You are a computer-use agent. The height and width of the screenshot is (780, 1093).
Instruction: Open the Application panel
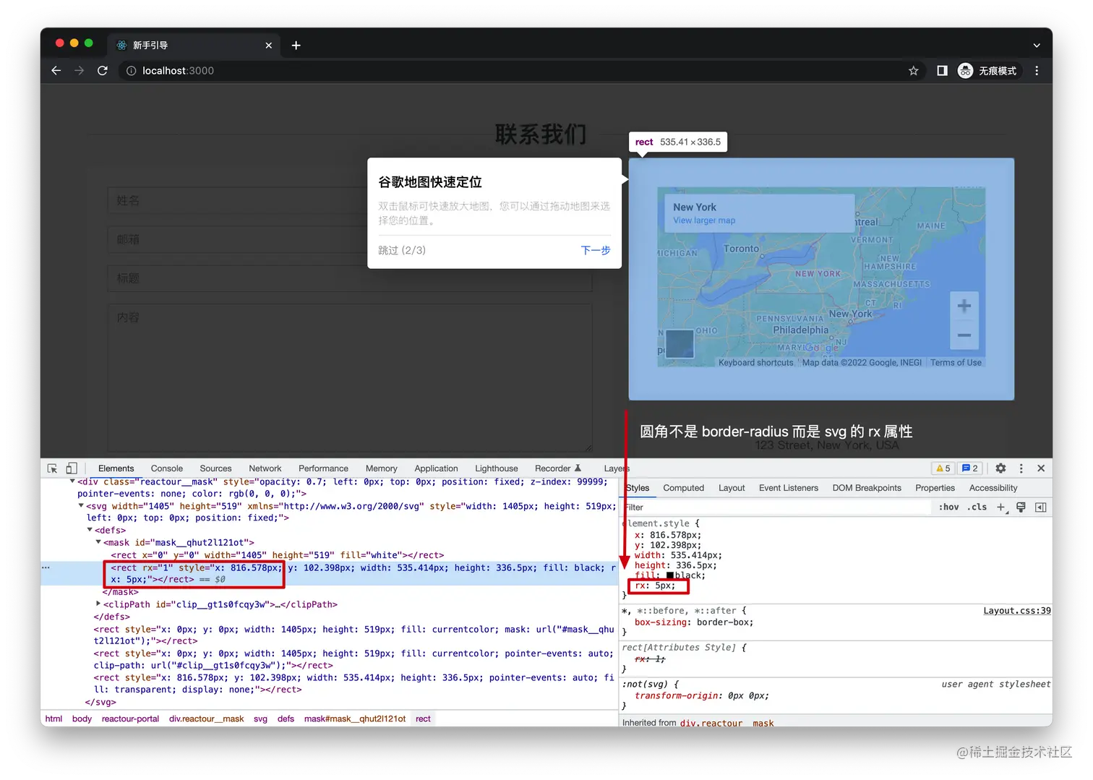pyautogui.click(x=436, y=468)
